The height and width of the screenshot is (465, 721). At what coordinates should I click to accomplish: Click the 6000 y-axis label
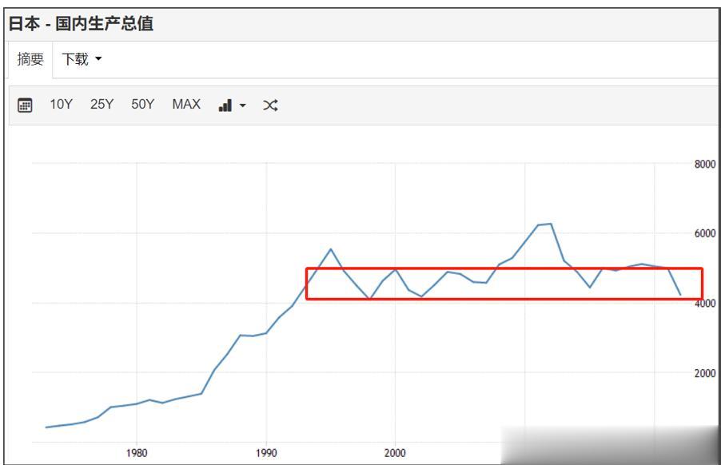coord(705,233)
